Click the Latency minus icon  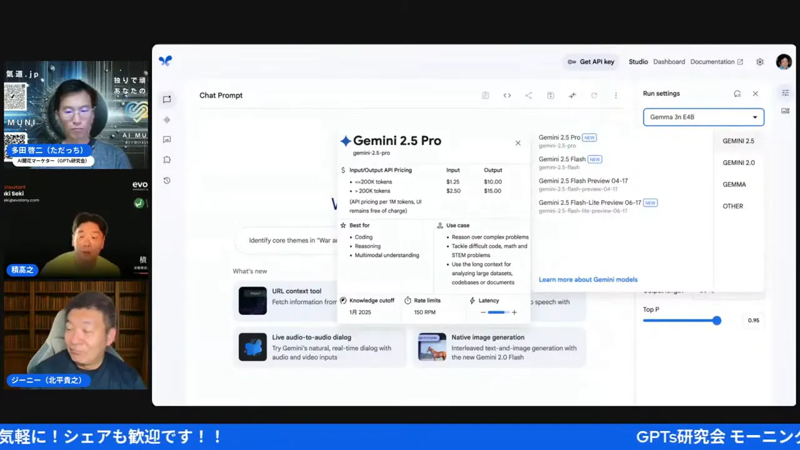pos(483,312)
